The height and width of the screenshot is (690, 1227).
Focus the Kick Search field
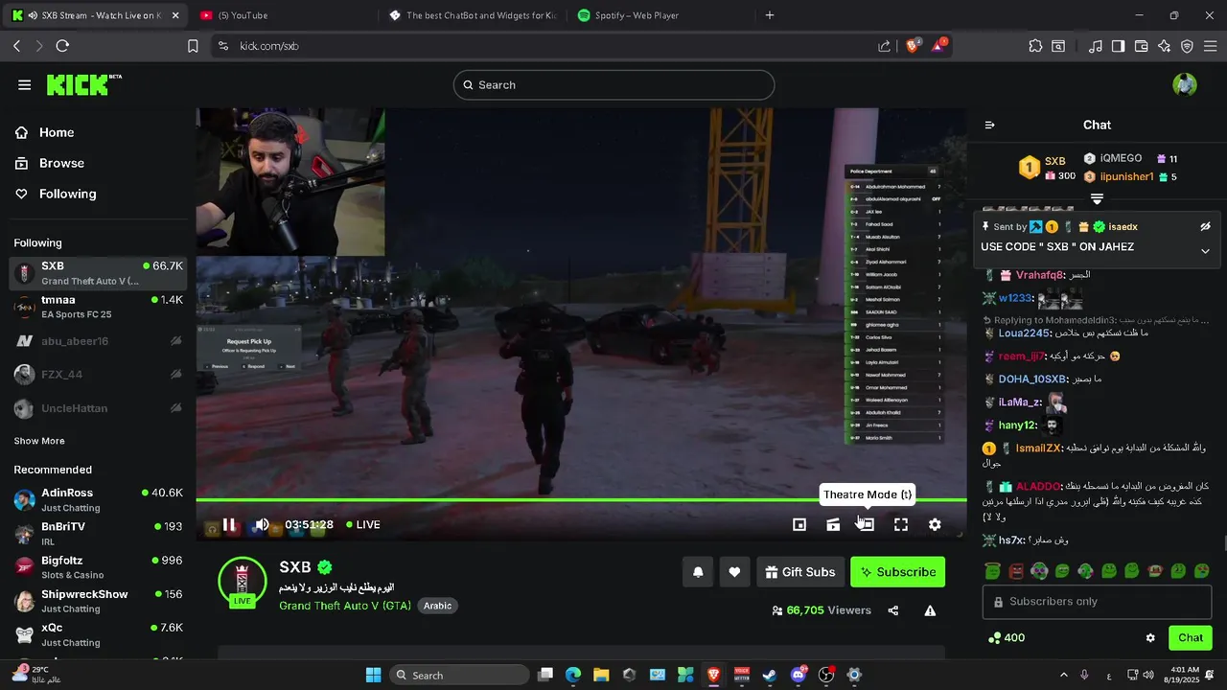click(x=613, y=84)
